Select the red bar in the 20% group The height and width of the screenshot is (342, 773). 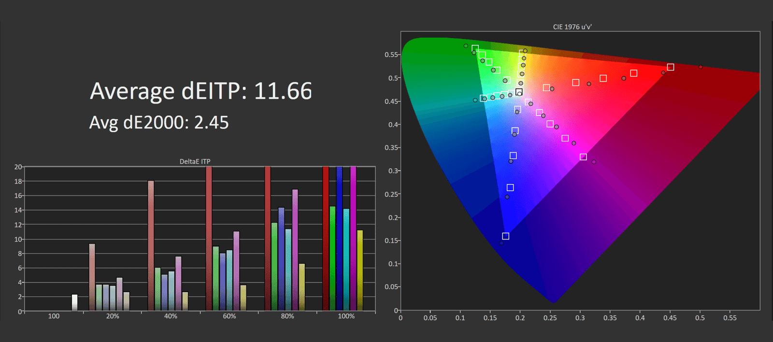pos(92,277)
